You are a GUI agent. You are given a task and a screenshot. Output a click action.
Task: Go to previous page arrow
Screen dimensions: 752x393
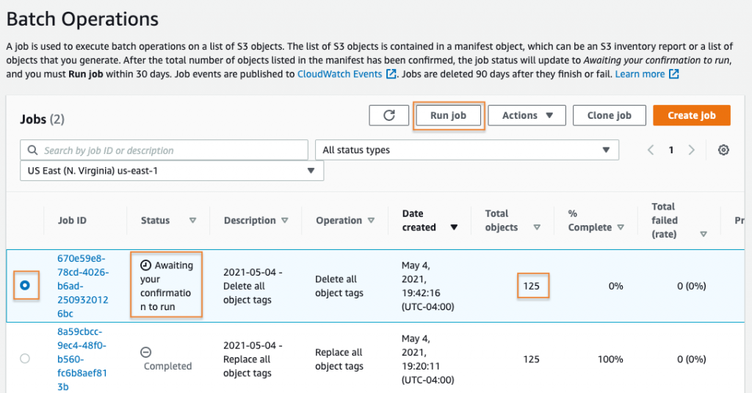(x=651, y=150)
